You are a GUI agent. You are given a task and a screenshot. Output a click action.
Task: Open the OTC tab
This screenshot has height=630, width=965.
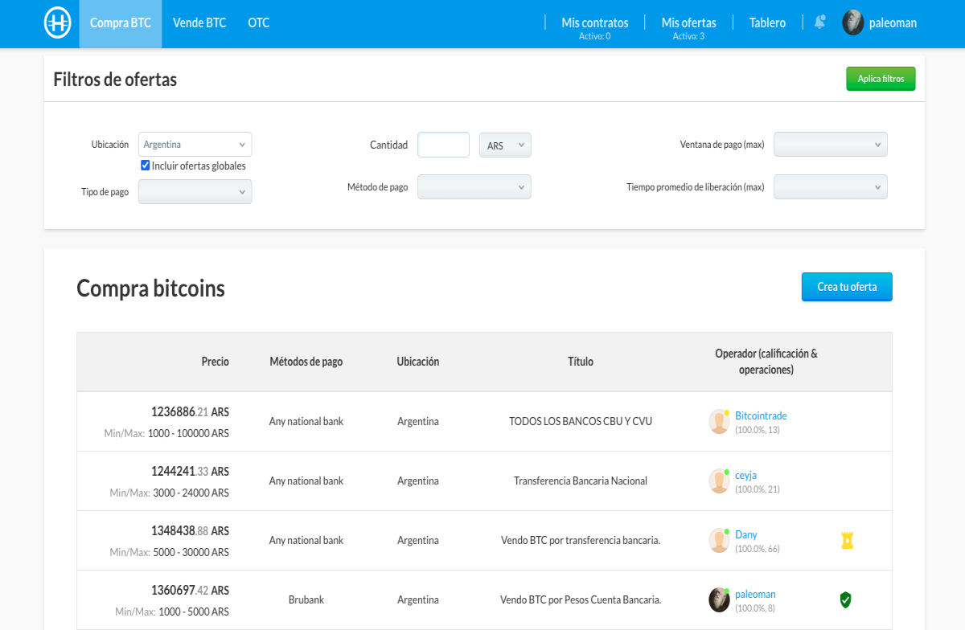click(x=259, y=23)
